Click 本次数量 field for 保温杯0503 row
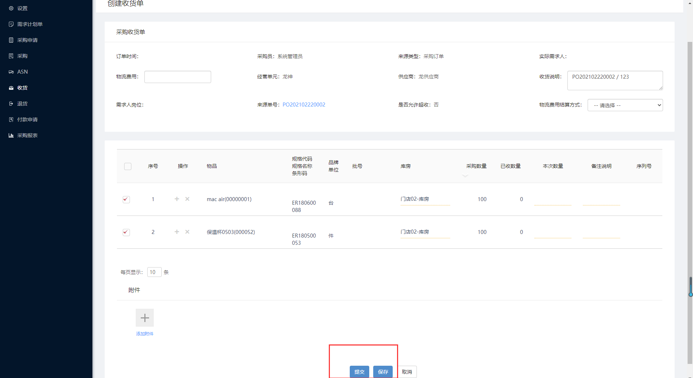693x378 pixels. click(553, 232)
